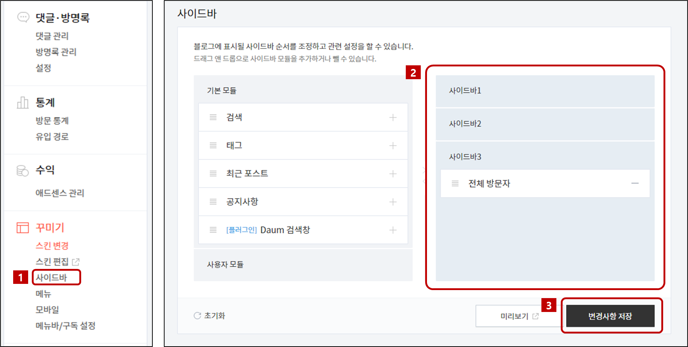Open 댓글 관리 in the sidebar menu
The image size is (688, 347).
point(52,36)
